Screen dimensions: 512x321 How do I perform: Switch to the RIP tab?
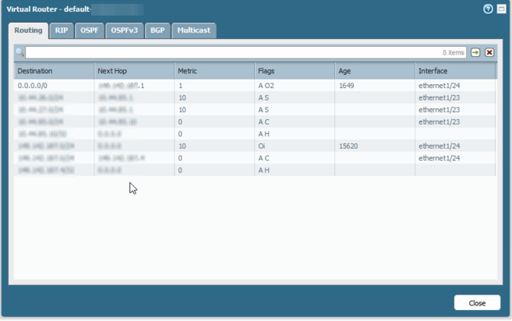62,30
